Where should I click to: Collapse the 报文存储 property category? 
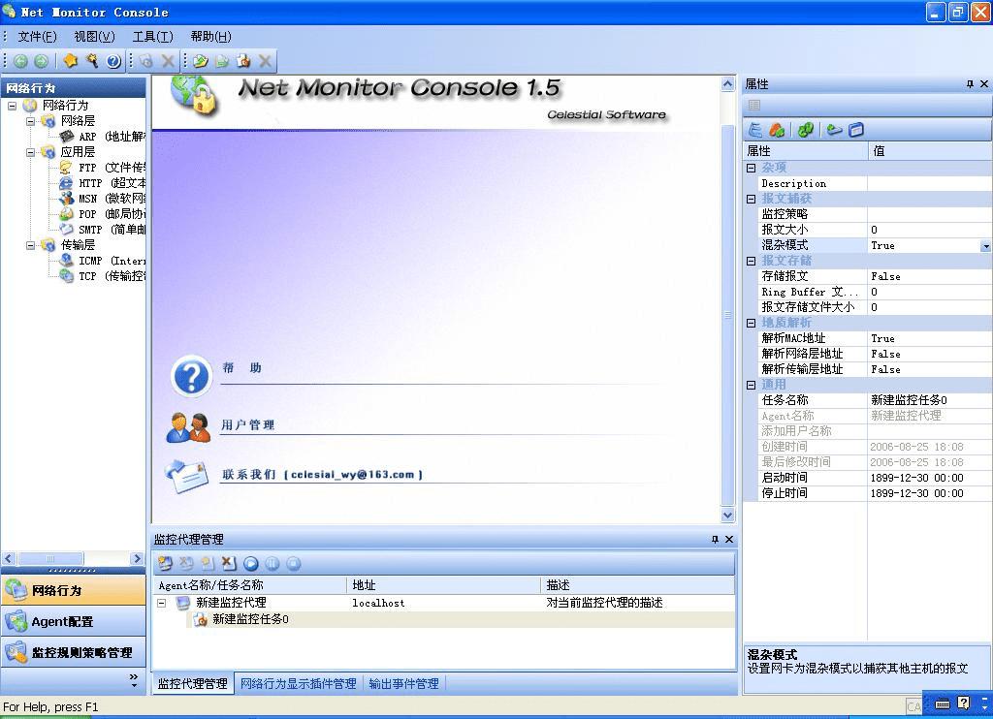pos(752,261)
